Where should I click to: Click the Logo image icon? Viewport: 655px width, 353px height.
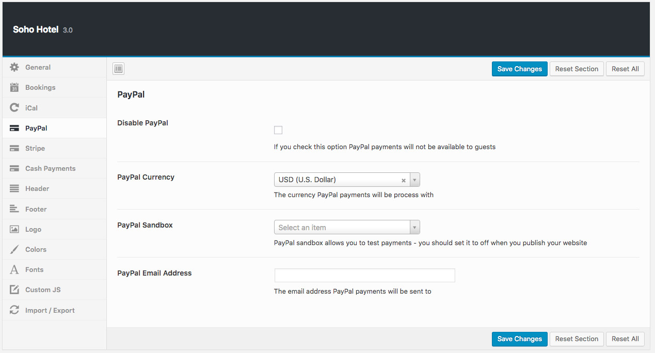(x=14, y=229)
